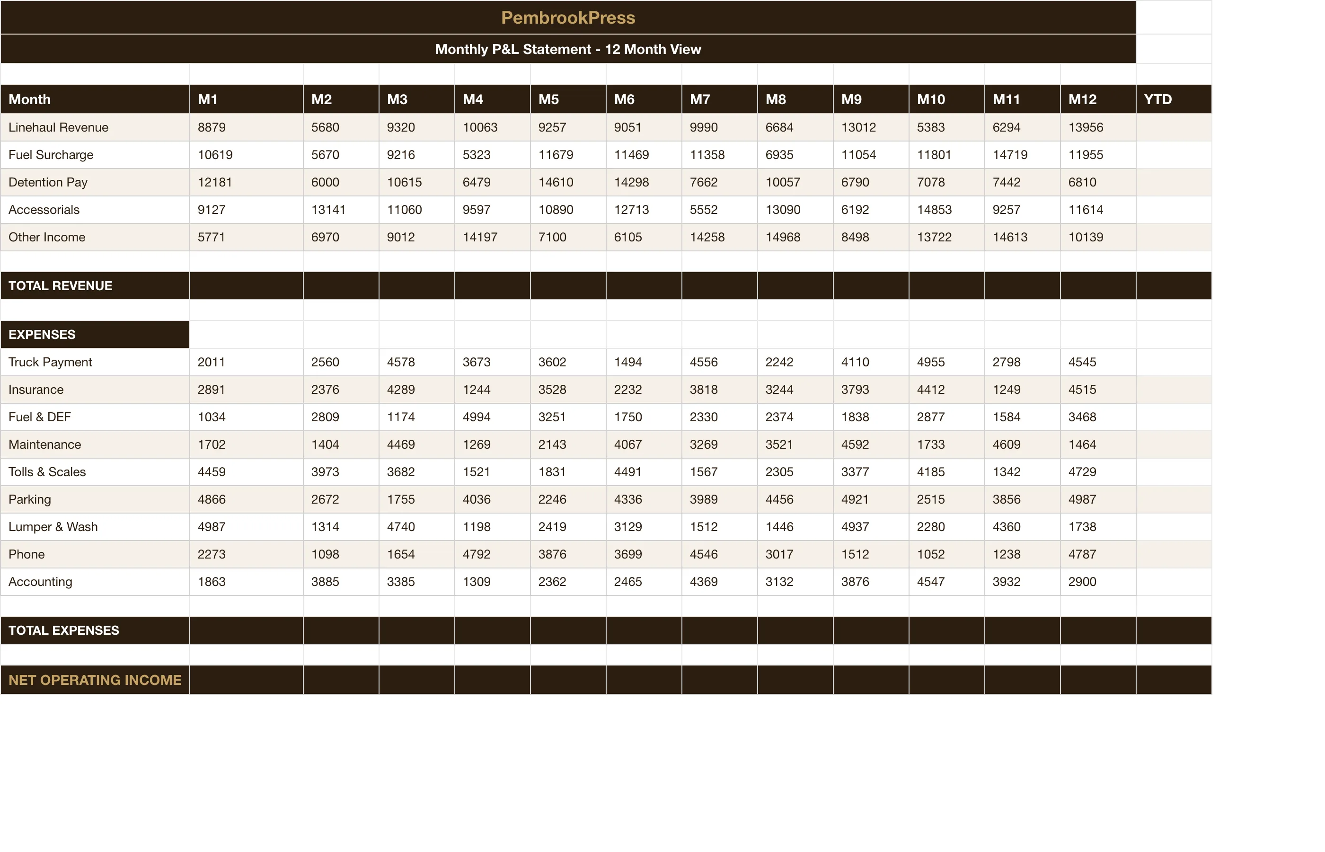Image resolution: width=1325 pixels, height=852 pixels.
Task: Click the Lumper & Wash row label
Action: coord(95,527)
